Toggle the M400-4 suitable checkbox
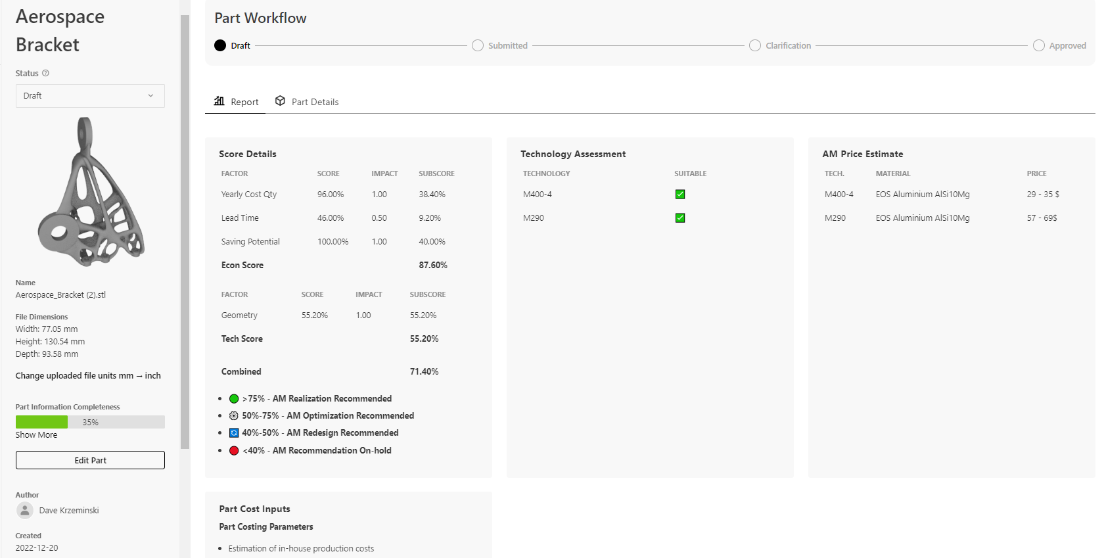Image resolution: width=1104 pixels, height=558 pixels. (680, 195)
